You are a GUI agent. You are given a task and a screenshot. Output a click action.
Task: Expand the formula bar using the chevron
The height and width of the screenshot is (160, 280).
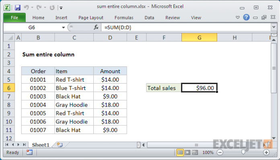pyautogui.click(x=274, y=27)
